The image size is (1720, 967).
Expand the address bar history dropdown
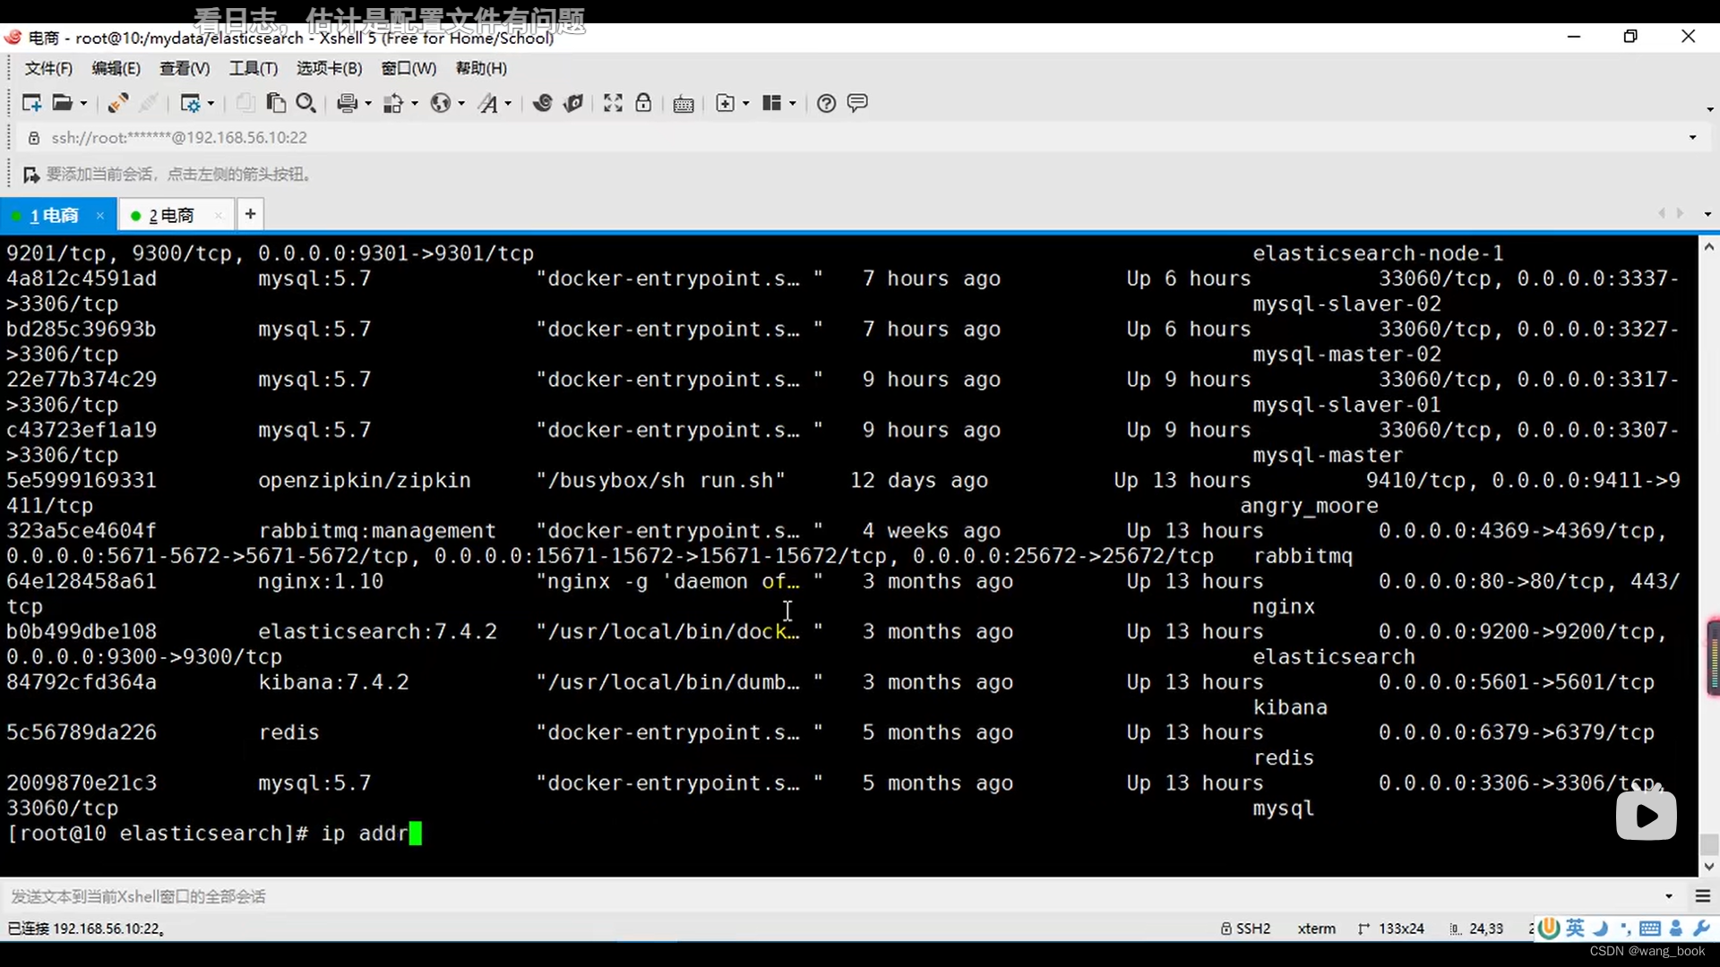coord(1692,138)
